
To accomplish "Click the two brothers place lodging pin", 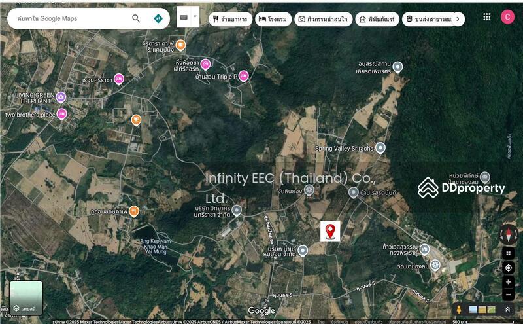I will click(x=61, y=114).
